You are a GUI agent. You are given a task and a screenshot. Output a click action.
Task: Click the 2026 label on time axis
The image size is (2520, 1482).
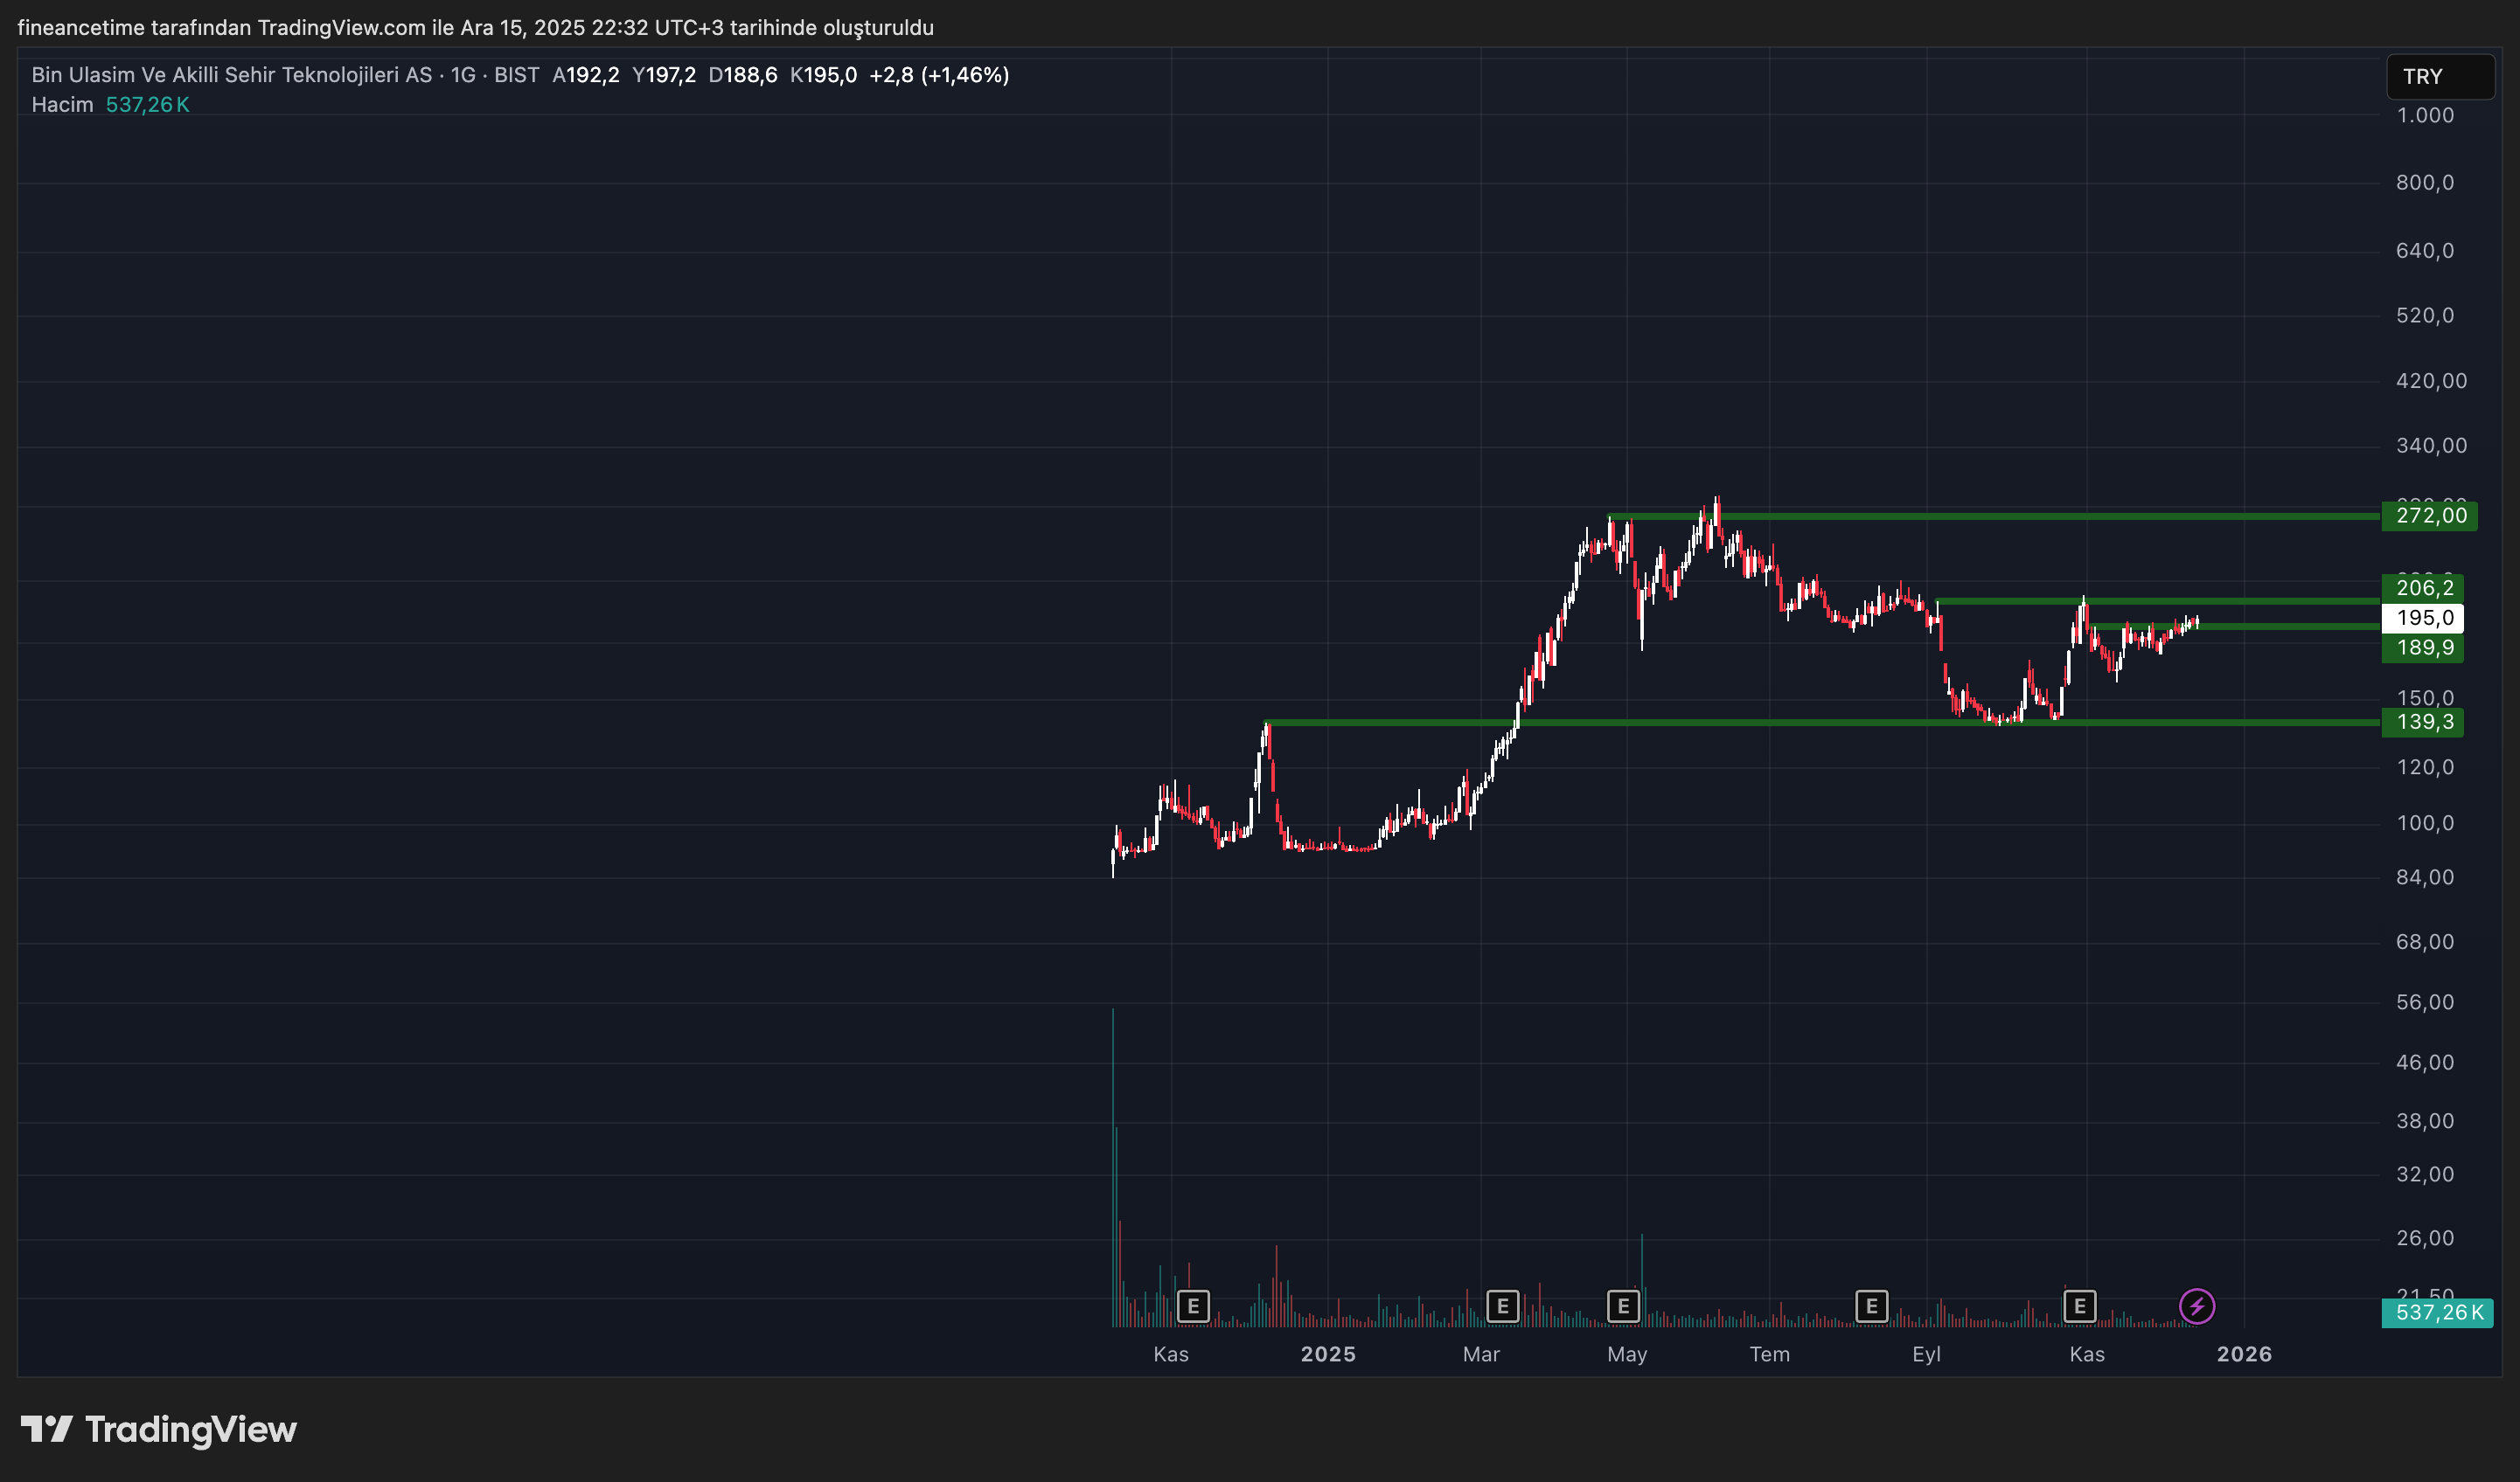coord(2243,1354)
